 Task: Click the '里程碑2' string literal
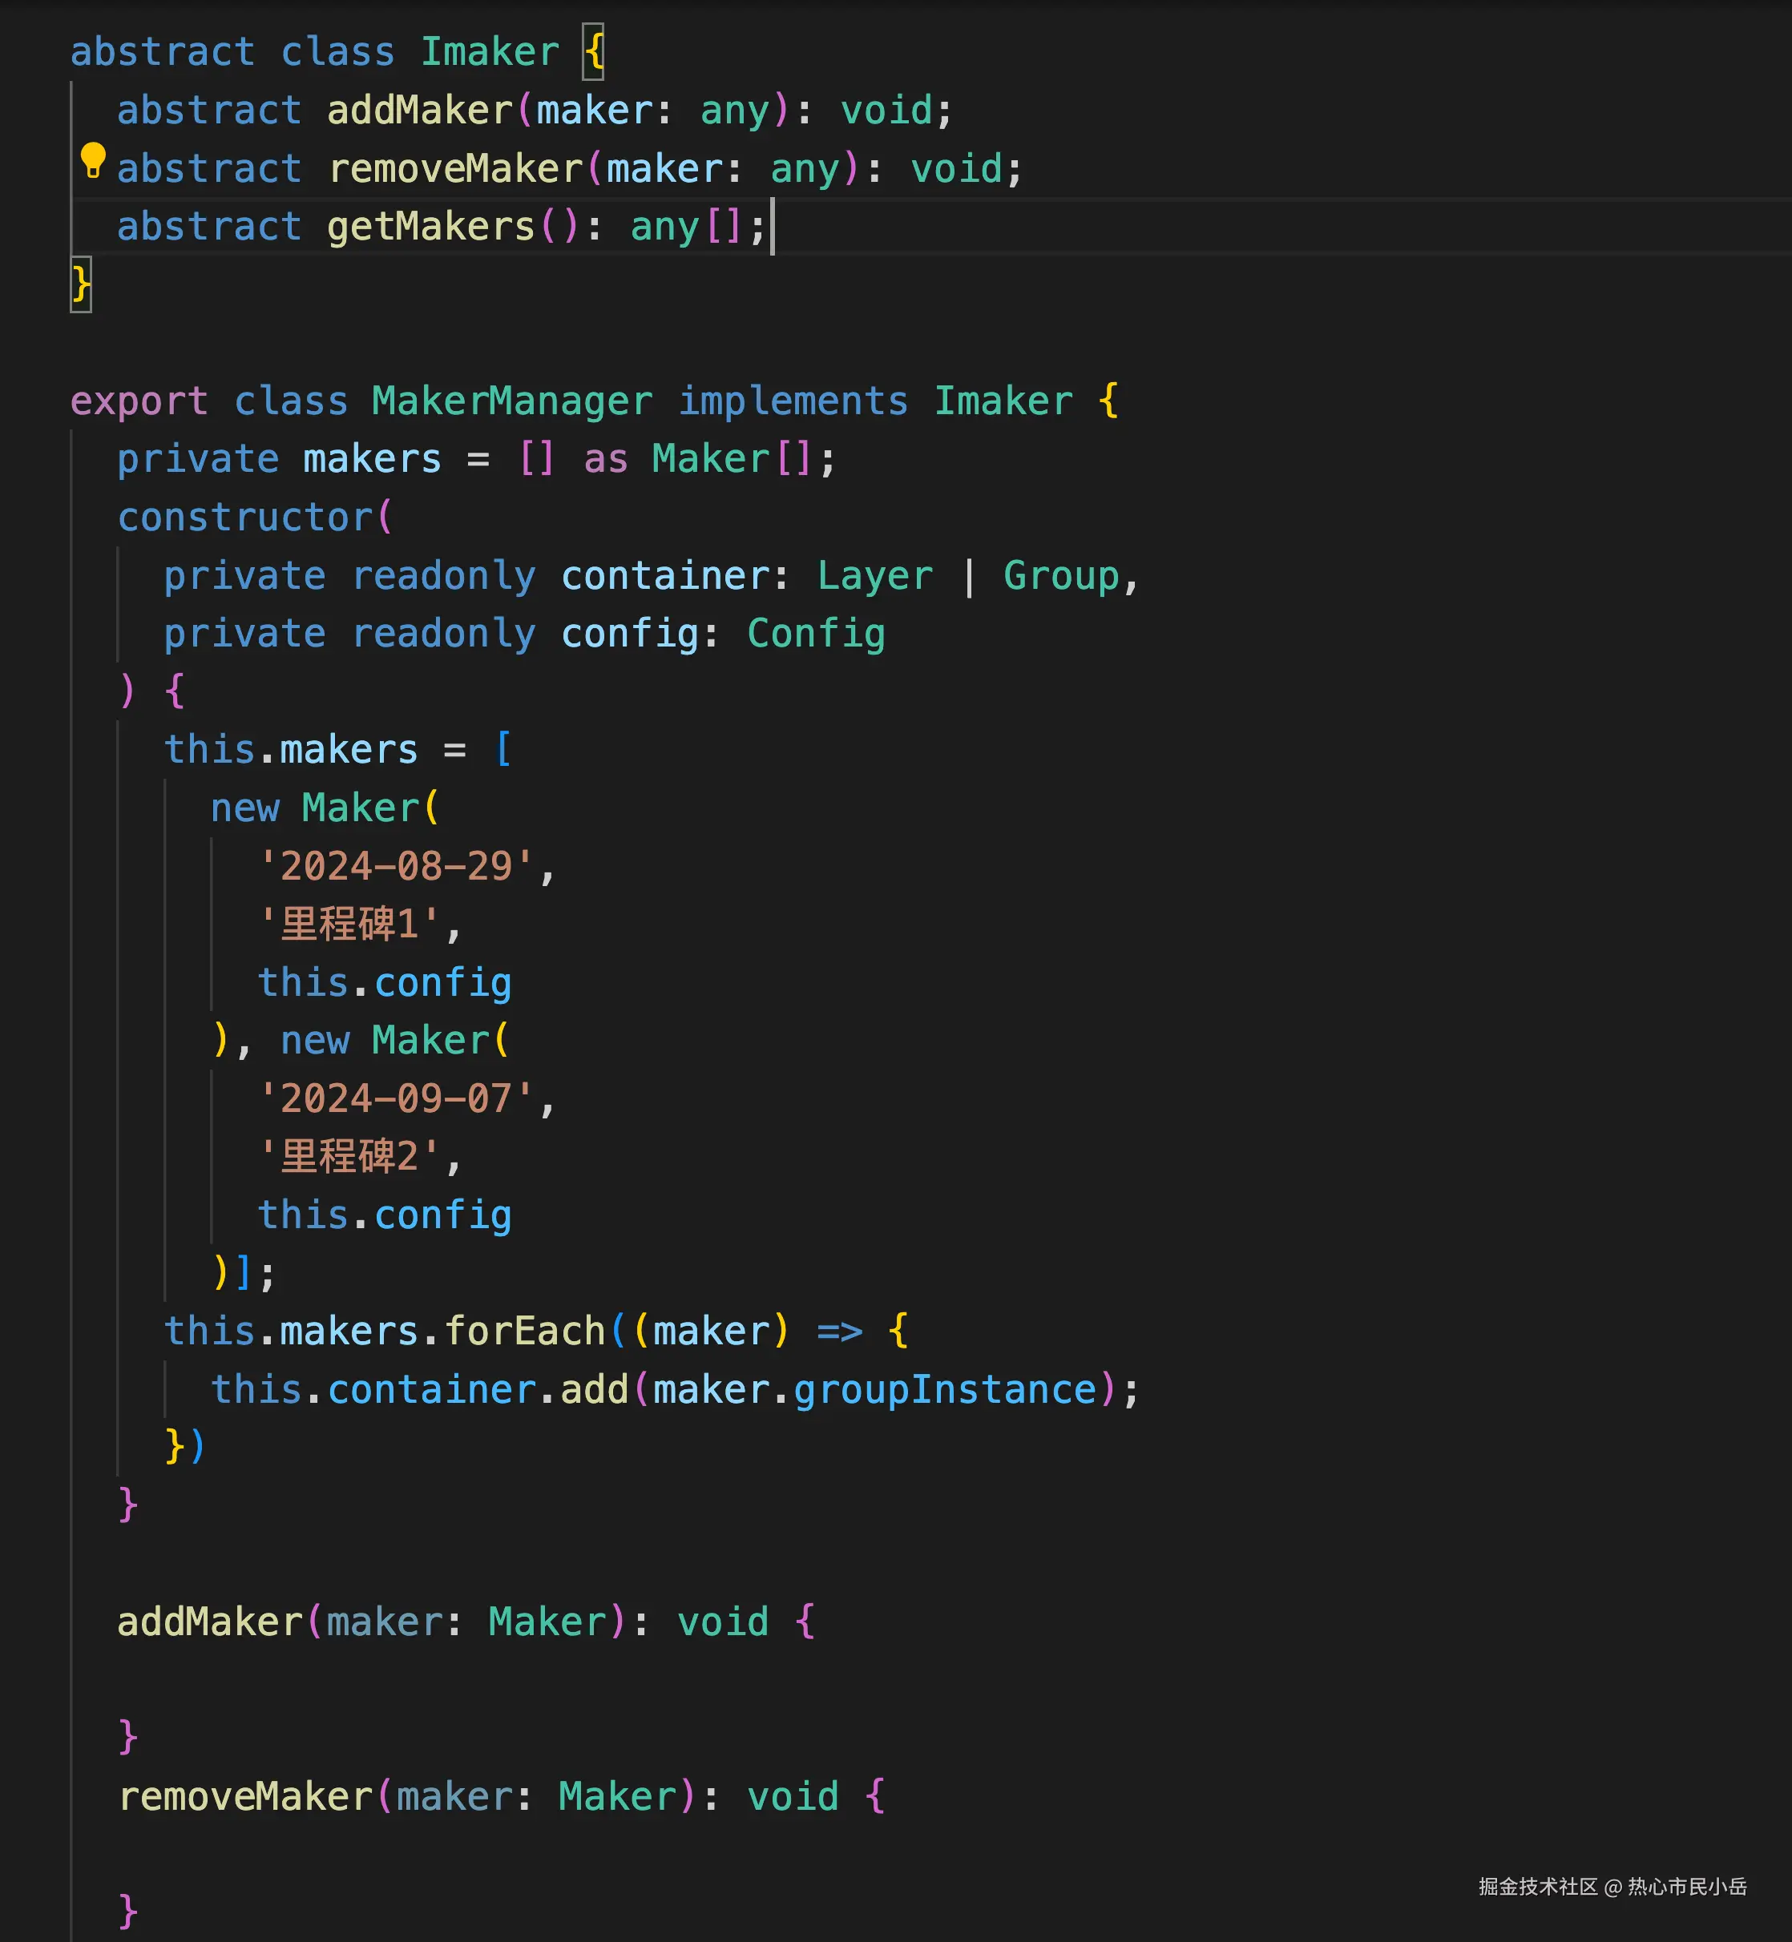349,1157
